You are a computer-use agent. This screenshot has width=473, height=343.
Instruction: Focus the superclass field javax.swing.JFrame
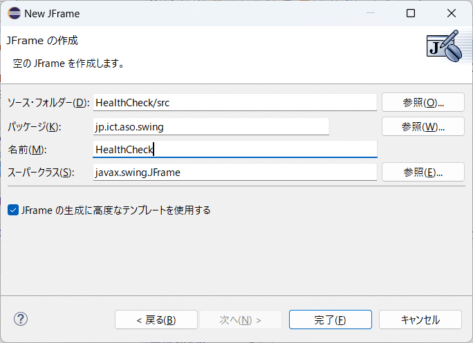tap(235, 173)
